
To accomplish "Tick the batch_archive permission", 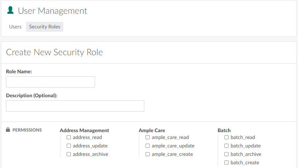I will [227, 154].
